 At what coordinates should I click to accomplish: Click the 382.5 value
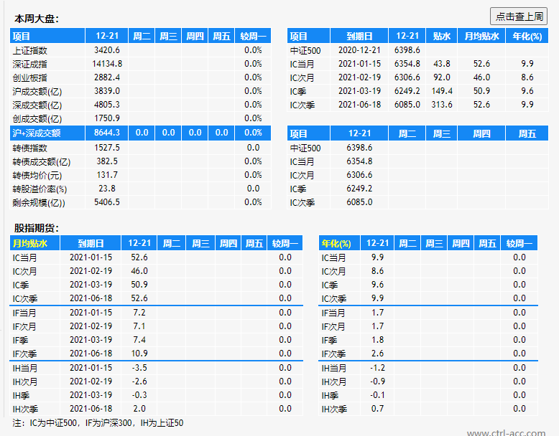[x=107, y=161]
